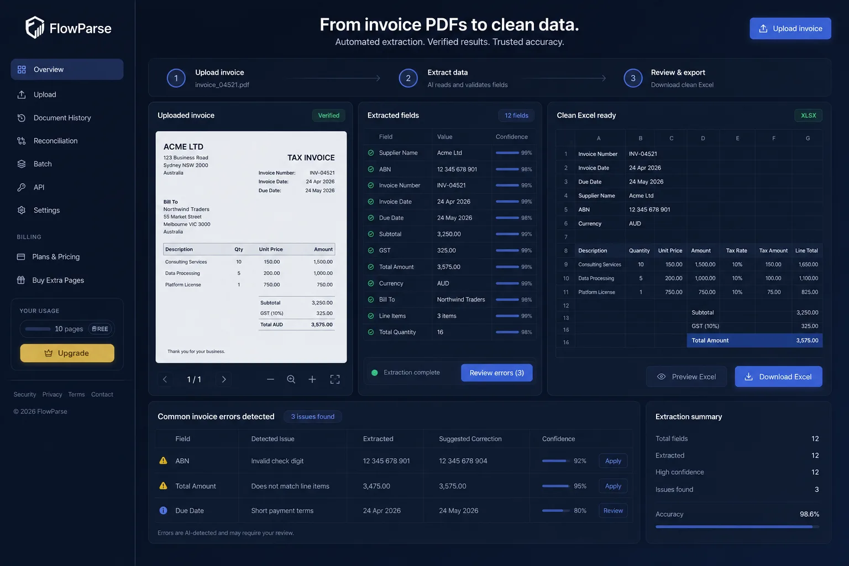Click the Total Quantity check icon
The height and width of the screenshot is (566, 849).
coord(371,332)
